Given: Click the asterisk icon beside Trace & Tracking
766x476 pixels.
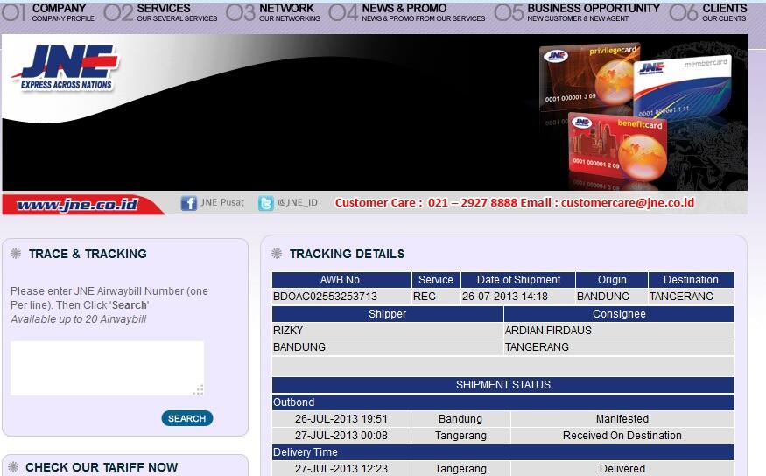Looking at the screenshot, I should (16, 254).
